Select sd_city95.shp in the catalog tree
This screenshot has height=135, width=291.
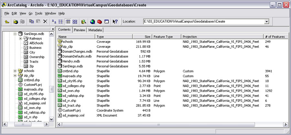(x=34, y=94)
